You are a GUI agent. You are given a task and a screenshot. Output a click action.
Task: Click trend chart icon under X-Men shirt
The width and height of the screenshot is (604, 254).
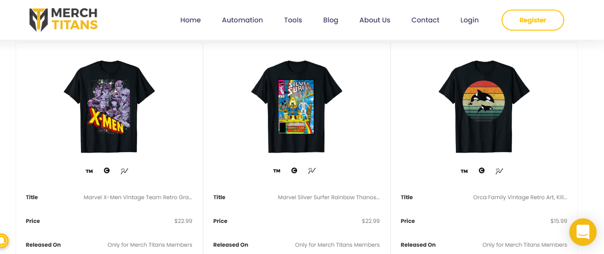(x=124, y=171)
